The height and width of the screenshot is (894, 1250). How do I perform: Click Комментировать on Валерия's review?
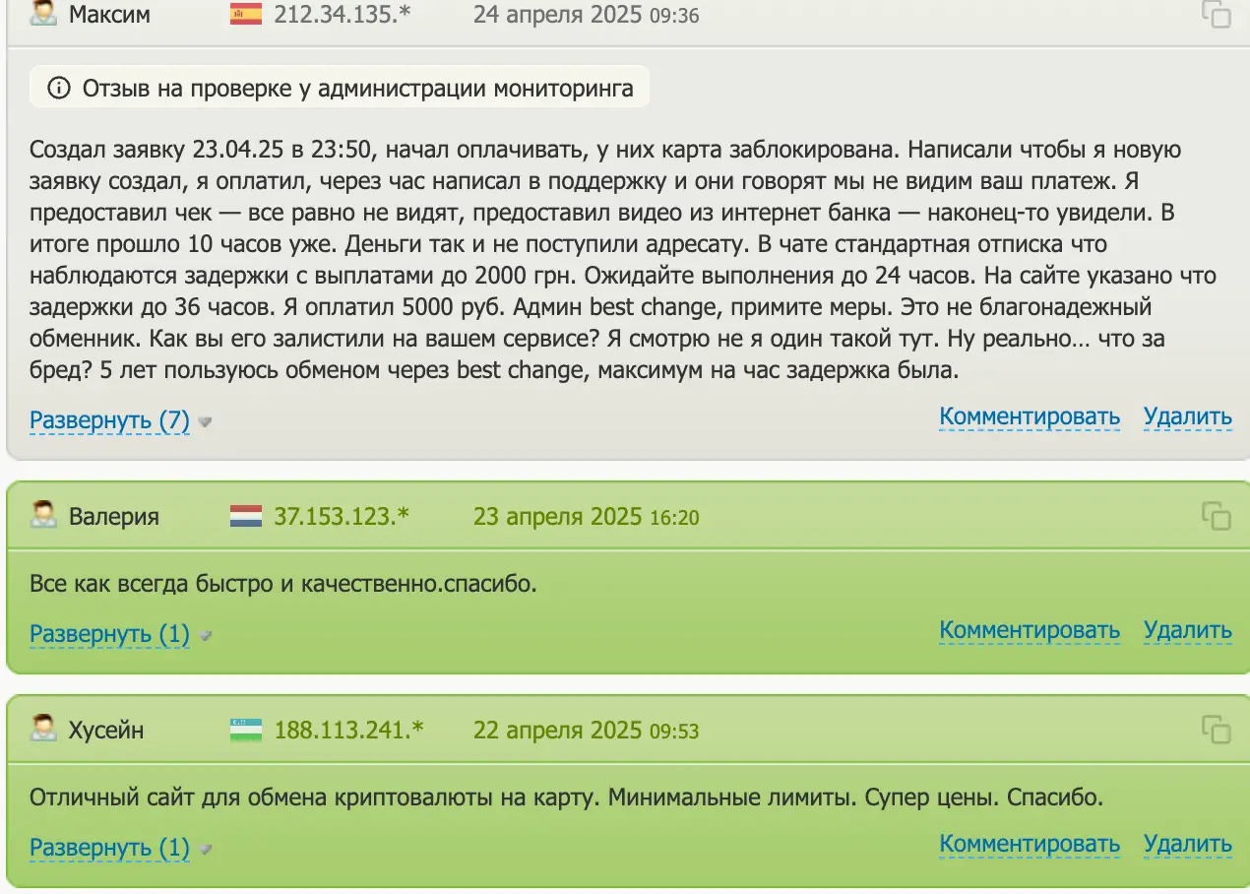1029,630
